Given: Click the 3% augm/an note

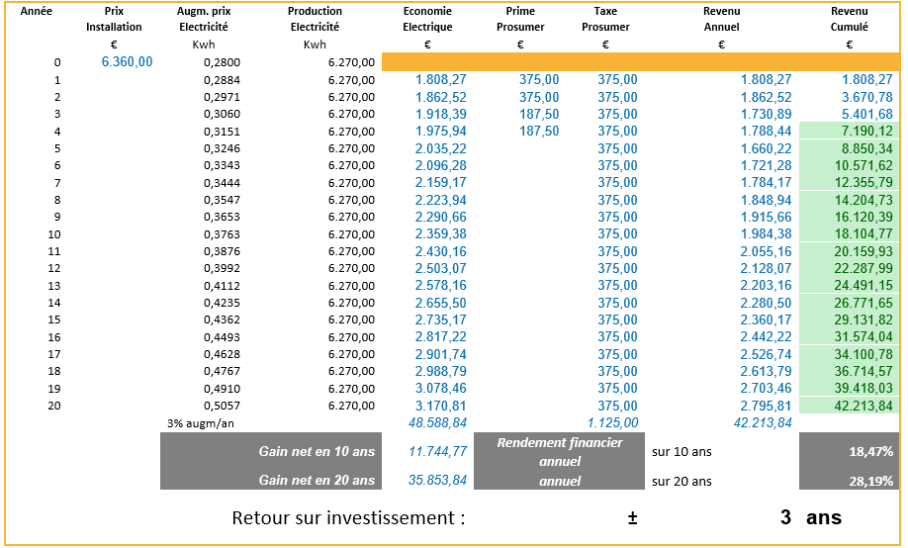Looking at the screenshot, I should [x=201, y=423].
